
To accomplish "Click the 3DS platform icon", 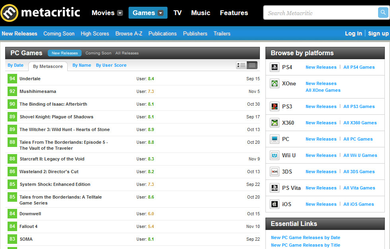I will tap(275, 172).
